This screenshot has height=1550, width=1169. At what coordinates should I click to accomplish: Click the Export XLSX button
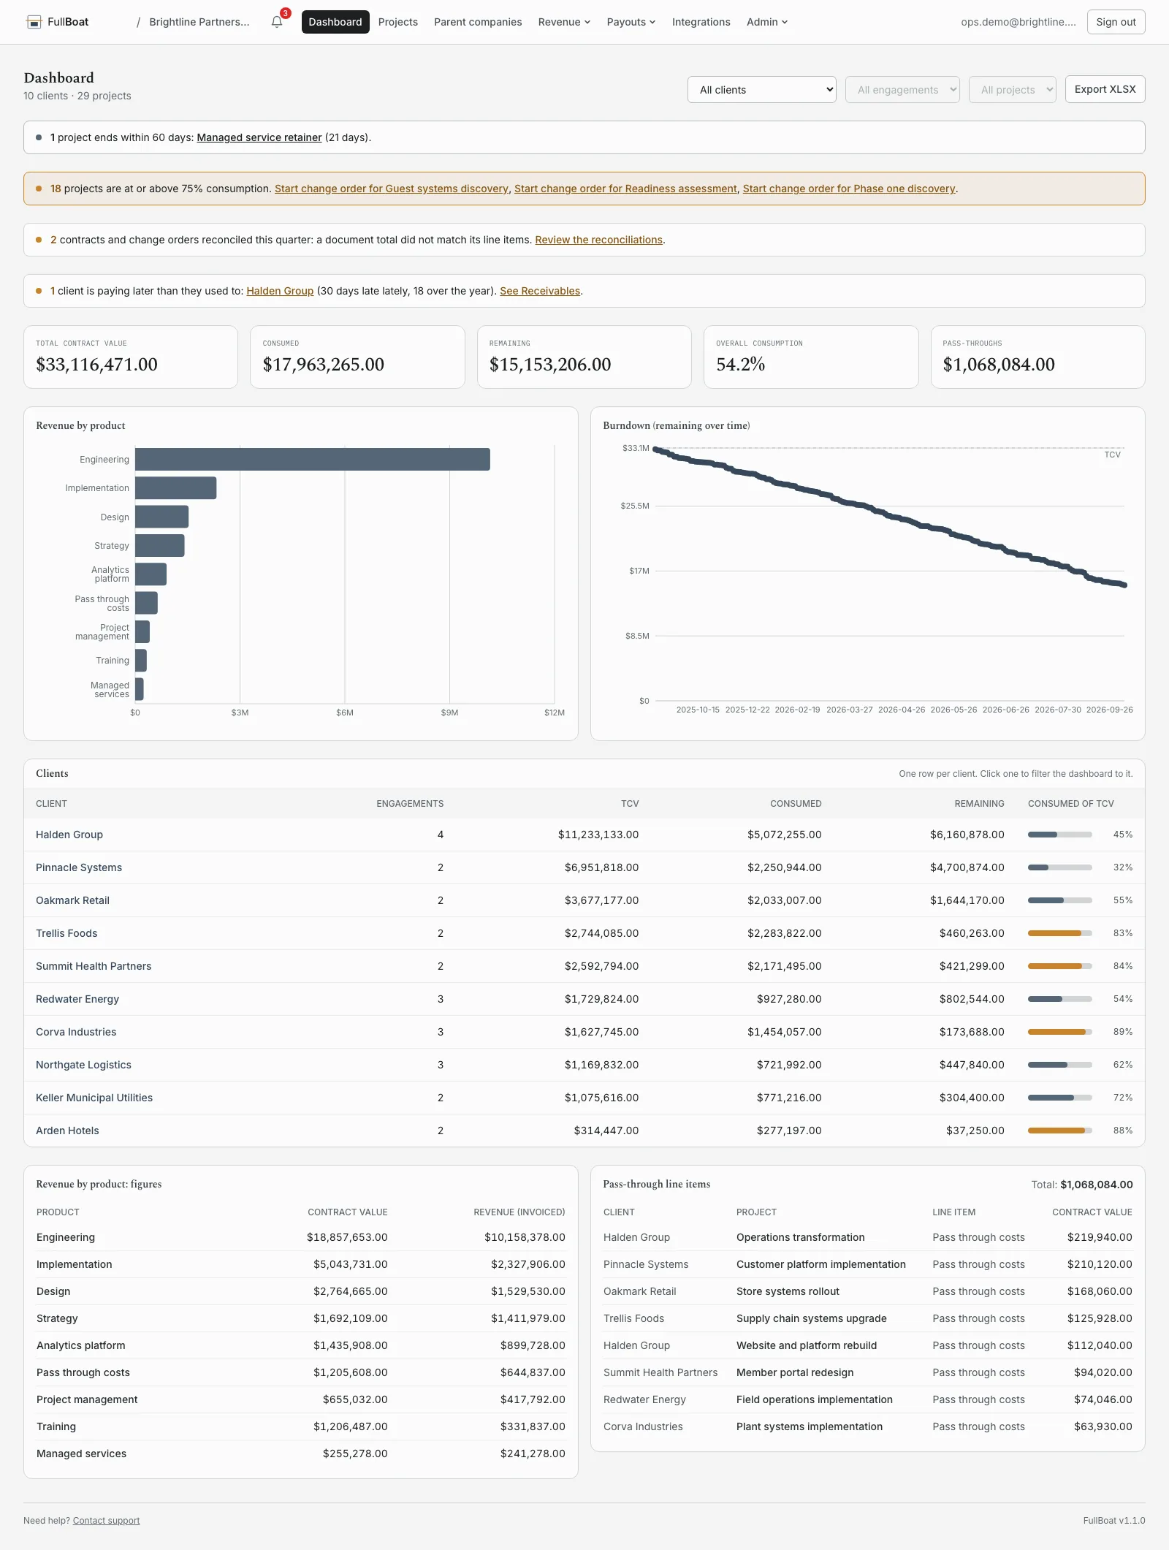click(x=1105, y=89)
